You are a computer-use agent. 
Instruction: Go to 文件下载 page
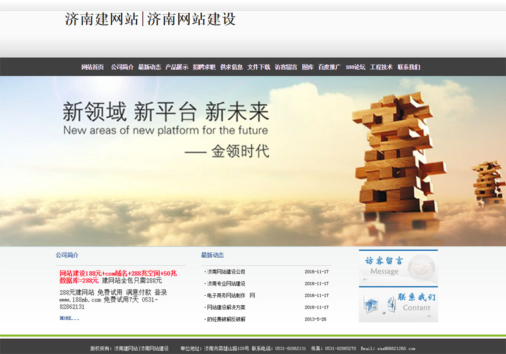[x=259, y=67]
